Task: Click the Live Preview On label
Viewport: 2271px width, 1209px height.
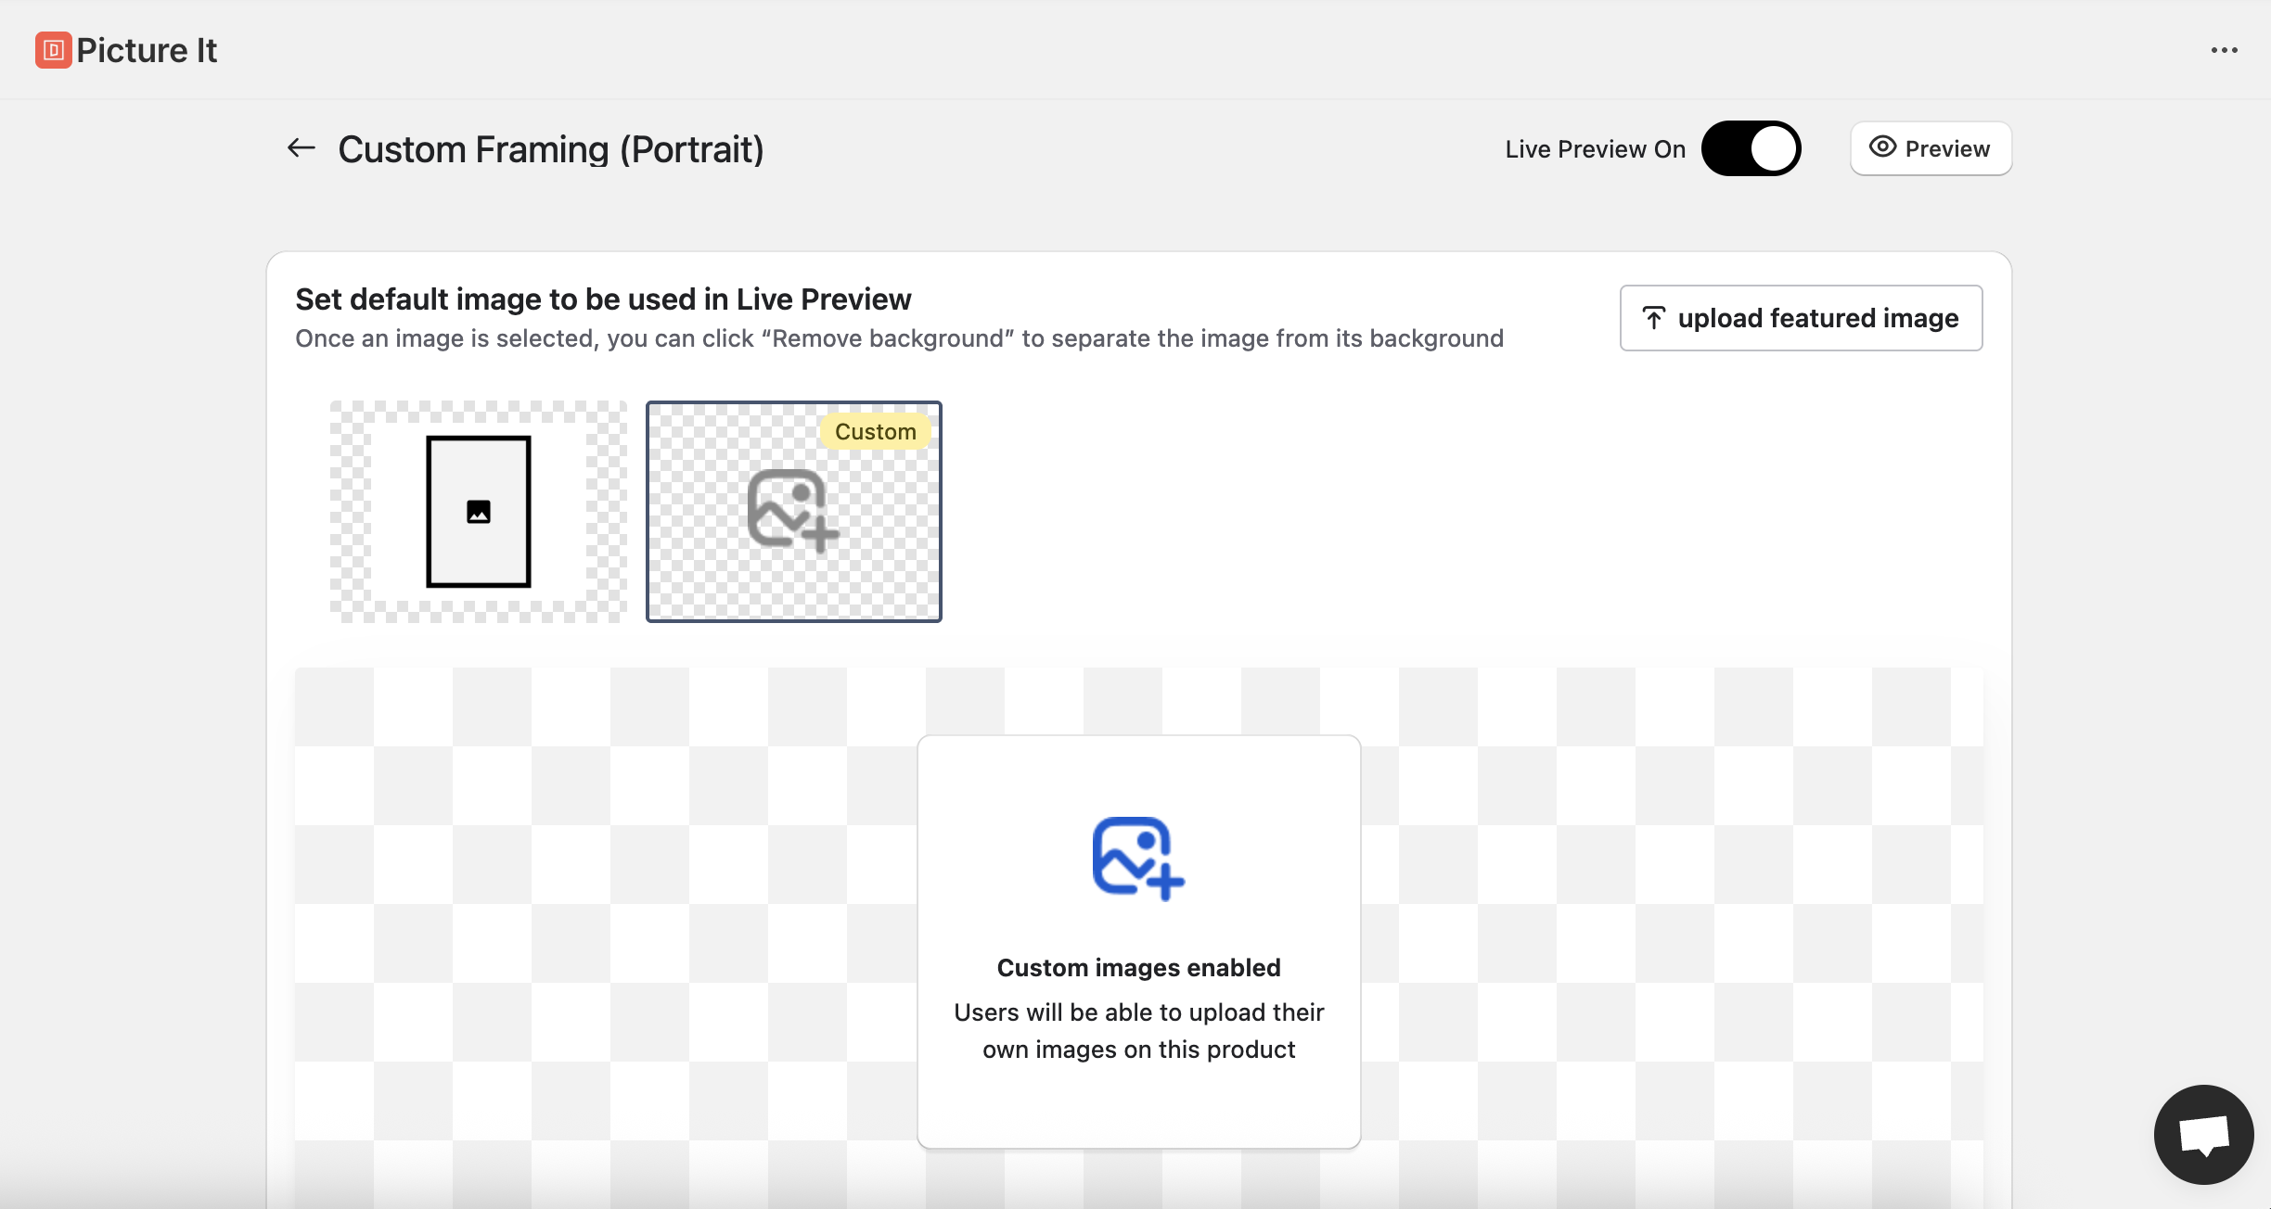Action: coord(1595,147)
